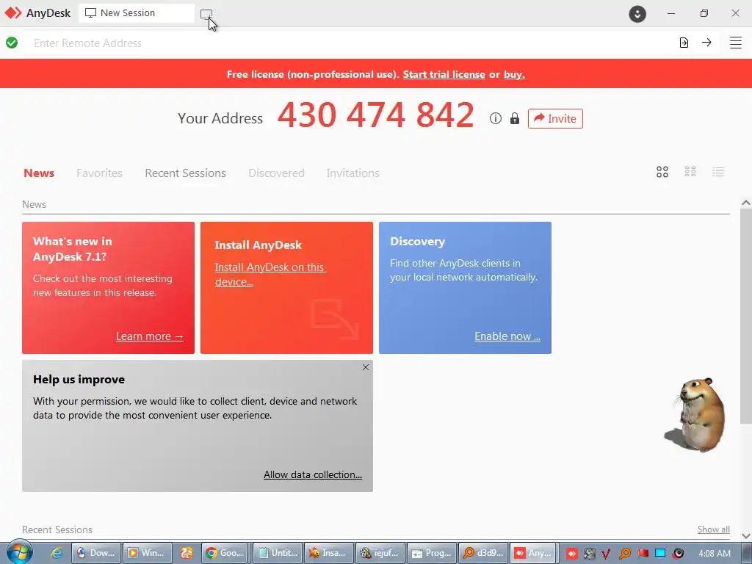Switch to the iejuf... taskbar window
752x564 pixels.
(381, 553)
